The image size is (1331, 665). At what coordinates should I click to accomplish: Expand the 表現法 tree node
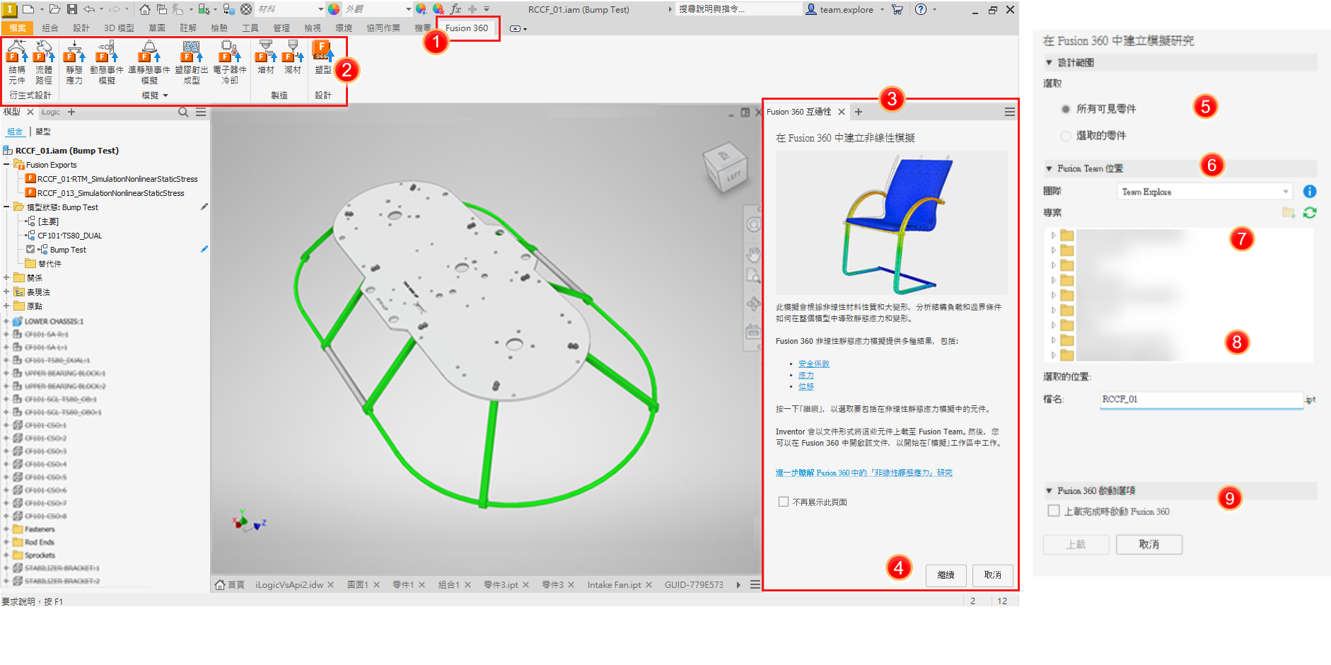pyautogui.click(x=6, y=291)
